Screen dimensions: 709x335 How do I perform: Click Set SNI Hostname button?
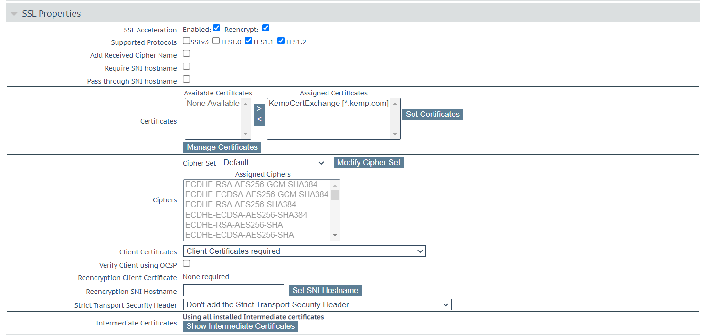click(x=325, y=291)
